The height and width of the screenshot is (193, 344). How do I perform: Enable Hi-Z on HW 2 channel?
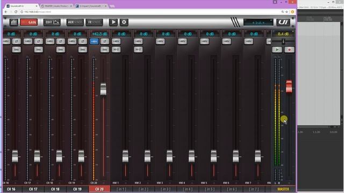click(x=138, y=49)
